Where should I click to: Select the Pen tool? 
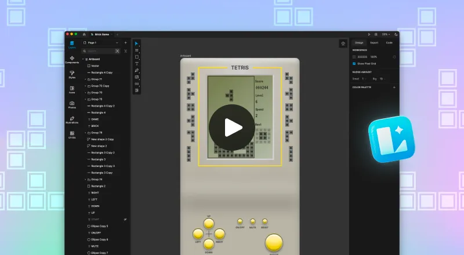[137, 70]
